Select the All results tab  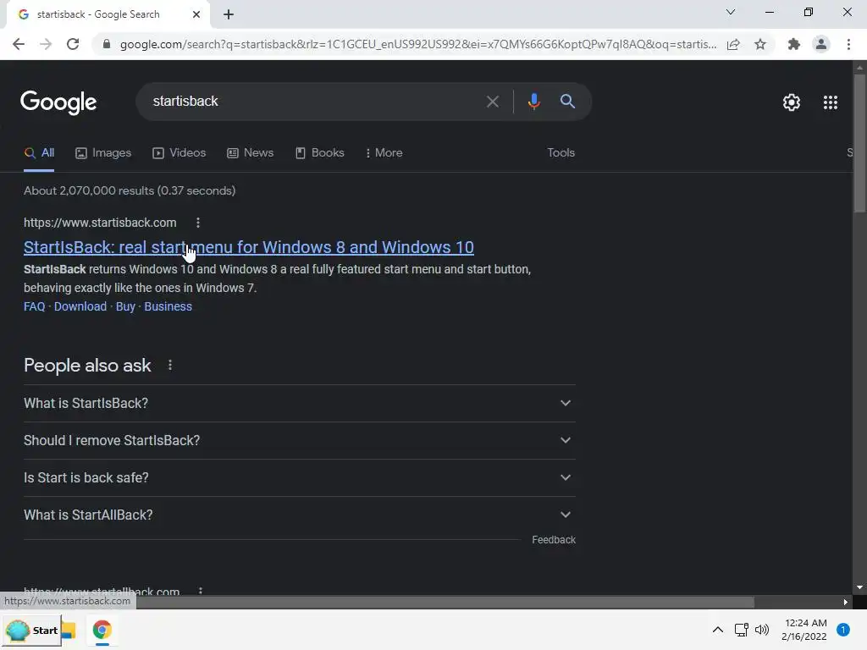point(39,153)
